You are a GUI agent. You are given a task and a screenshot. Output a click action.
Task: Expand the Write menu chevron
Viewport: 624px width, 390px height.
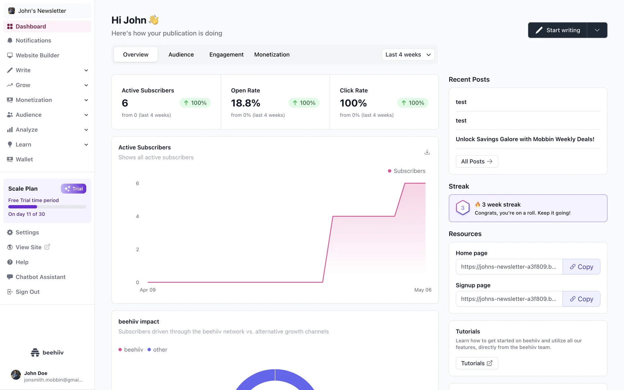[x=86, y=71]
